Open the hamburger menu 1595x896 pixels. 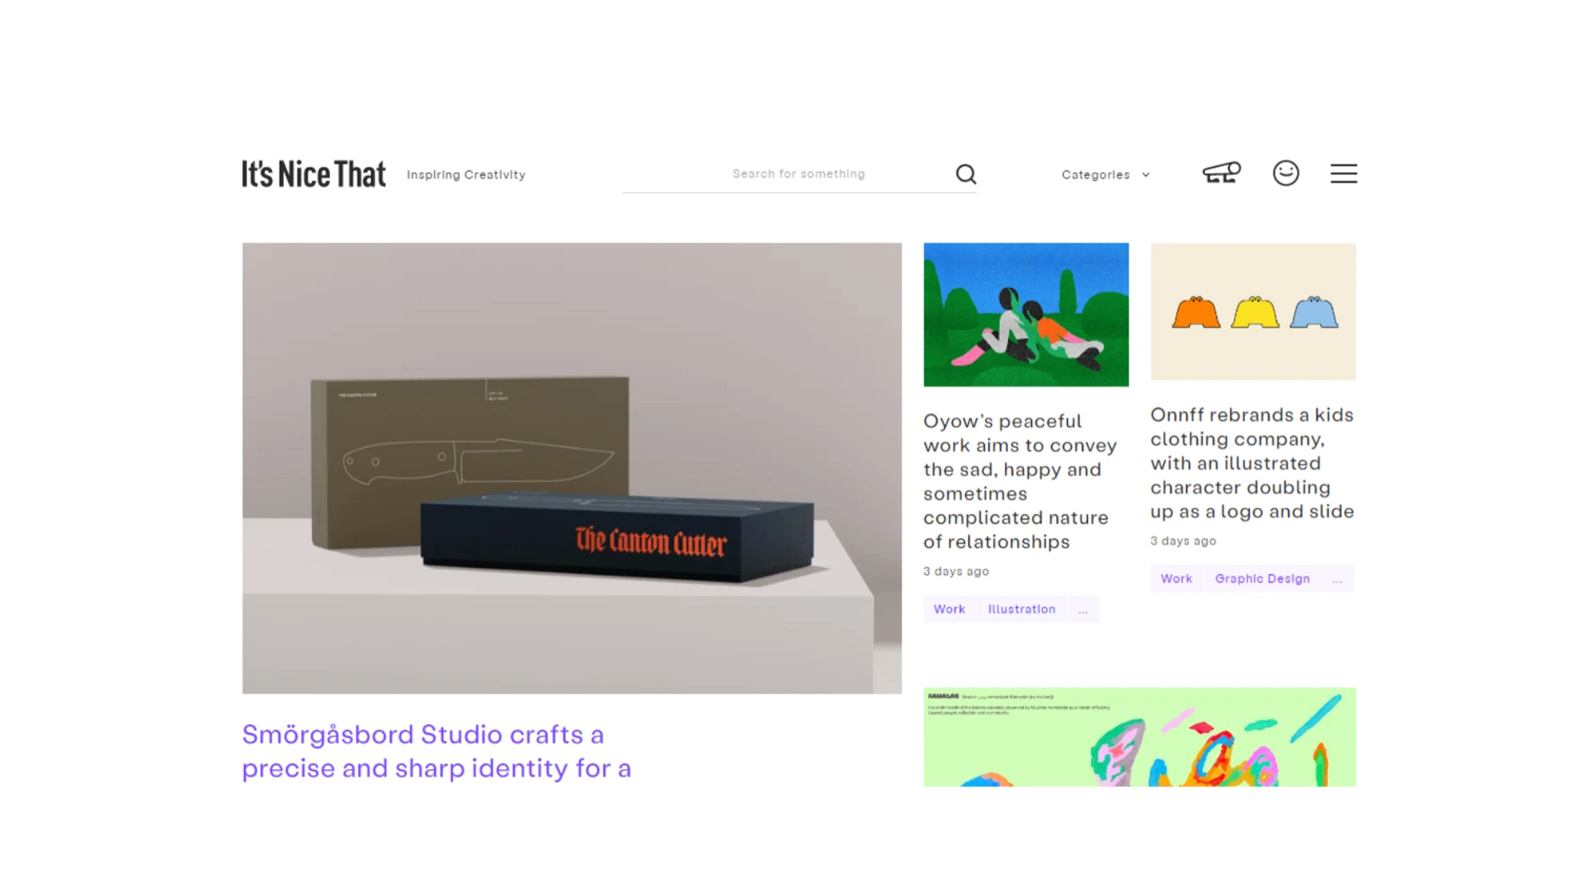click(x=1343, y=174)
